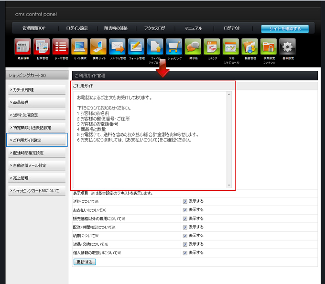Select the メルマガ管理 mail magazine icon
This screenshot has height=284, width=325.
tap(117, 47)
